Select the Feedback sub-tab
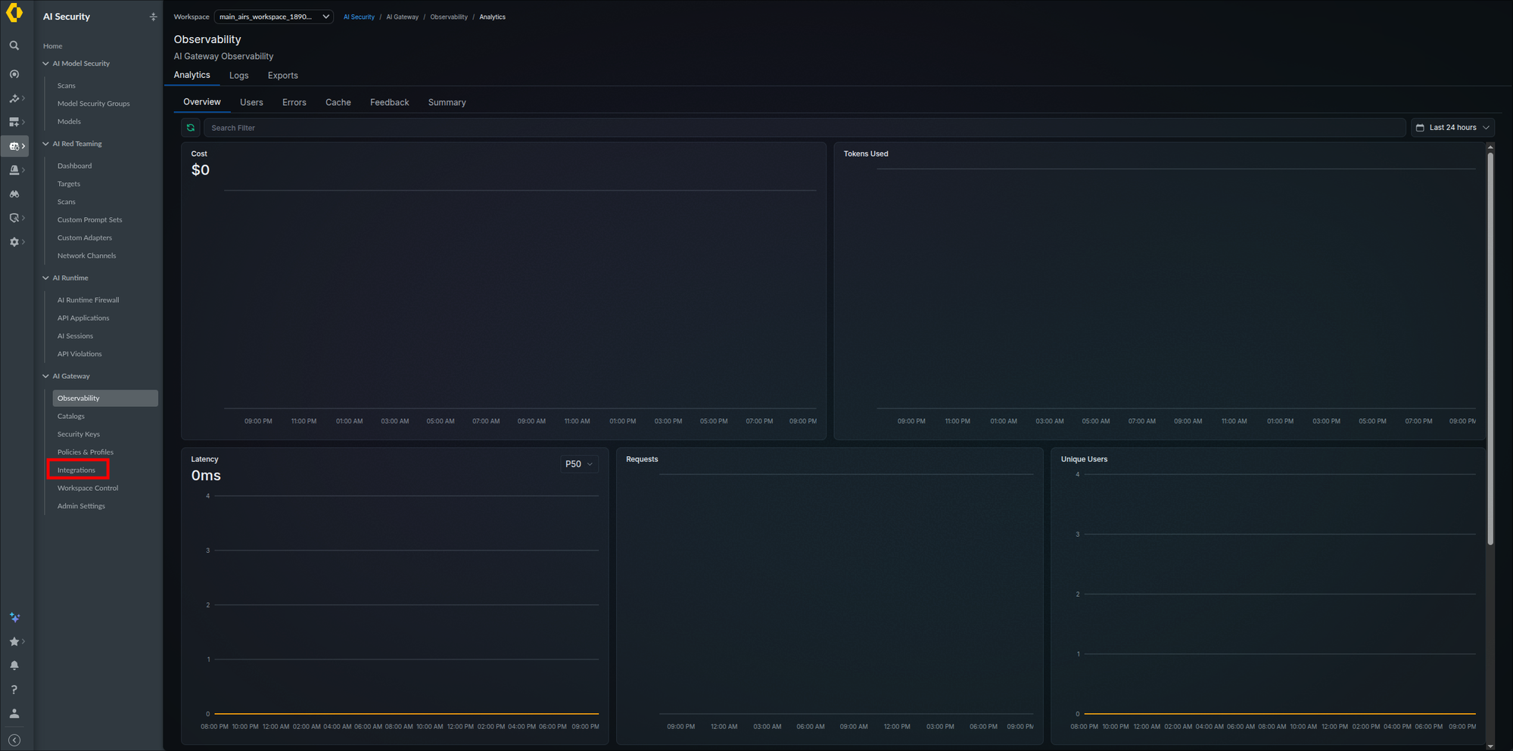The height and width of the screenshot is (751, 1513). point(390,103)
